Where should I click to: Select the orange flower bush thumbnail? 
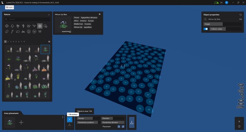[45, 67]
